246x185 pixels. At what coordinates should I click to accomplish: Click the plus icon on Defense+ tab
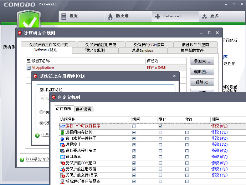tap(158, 16)
